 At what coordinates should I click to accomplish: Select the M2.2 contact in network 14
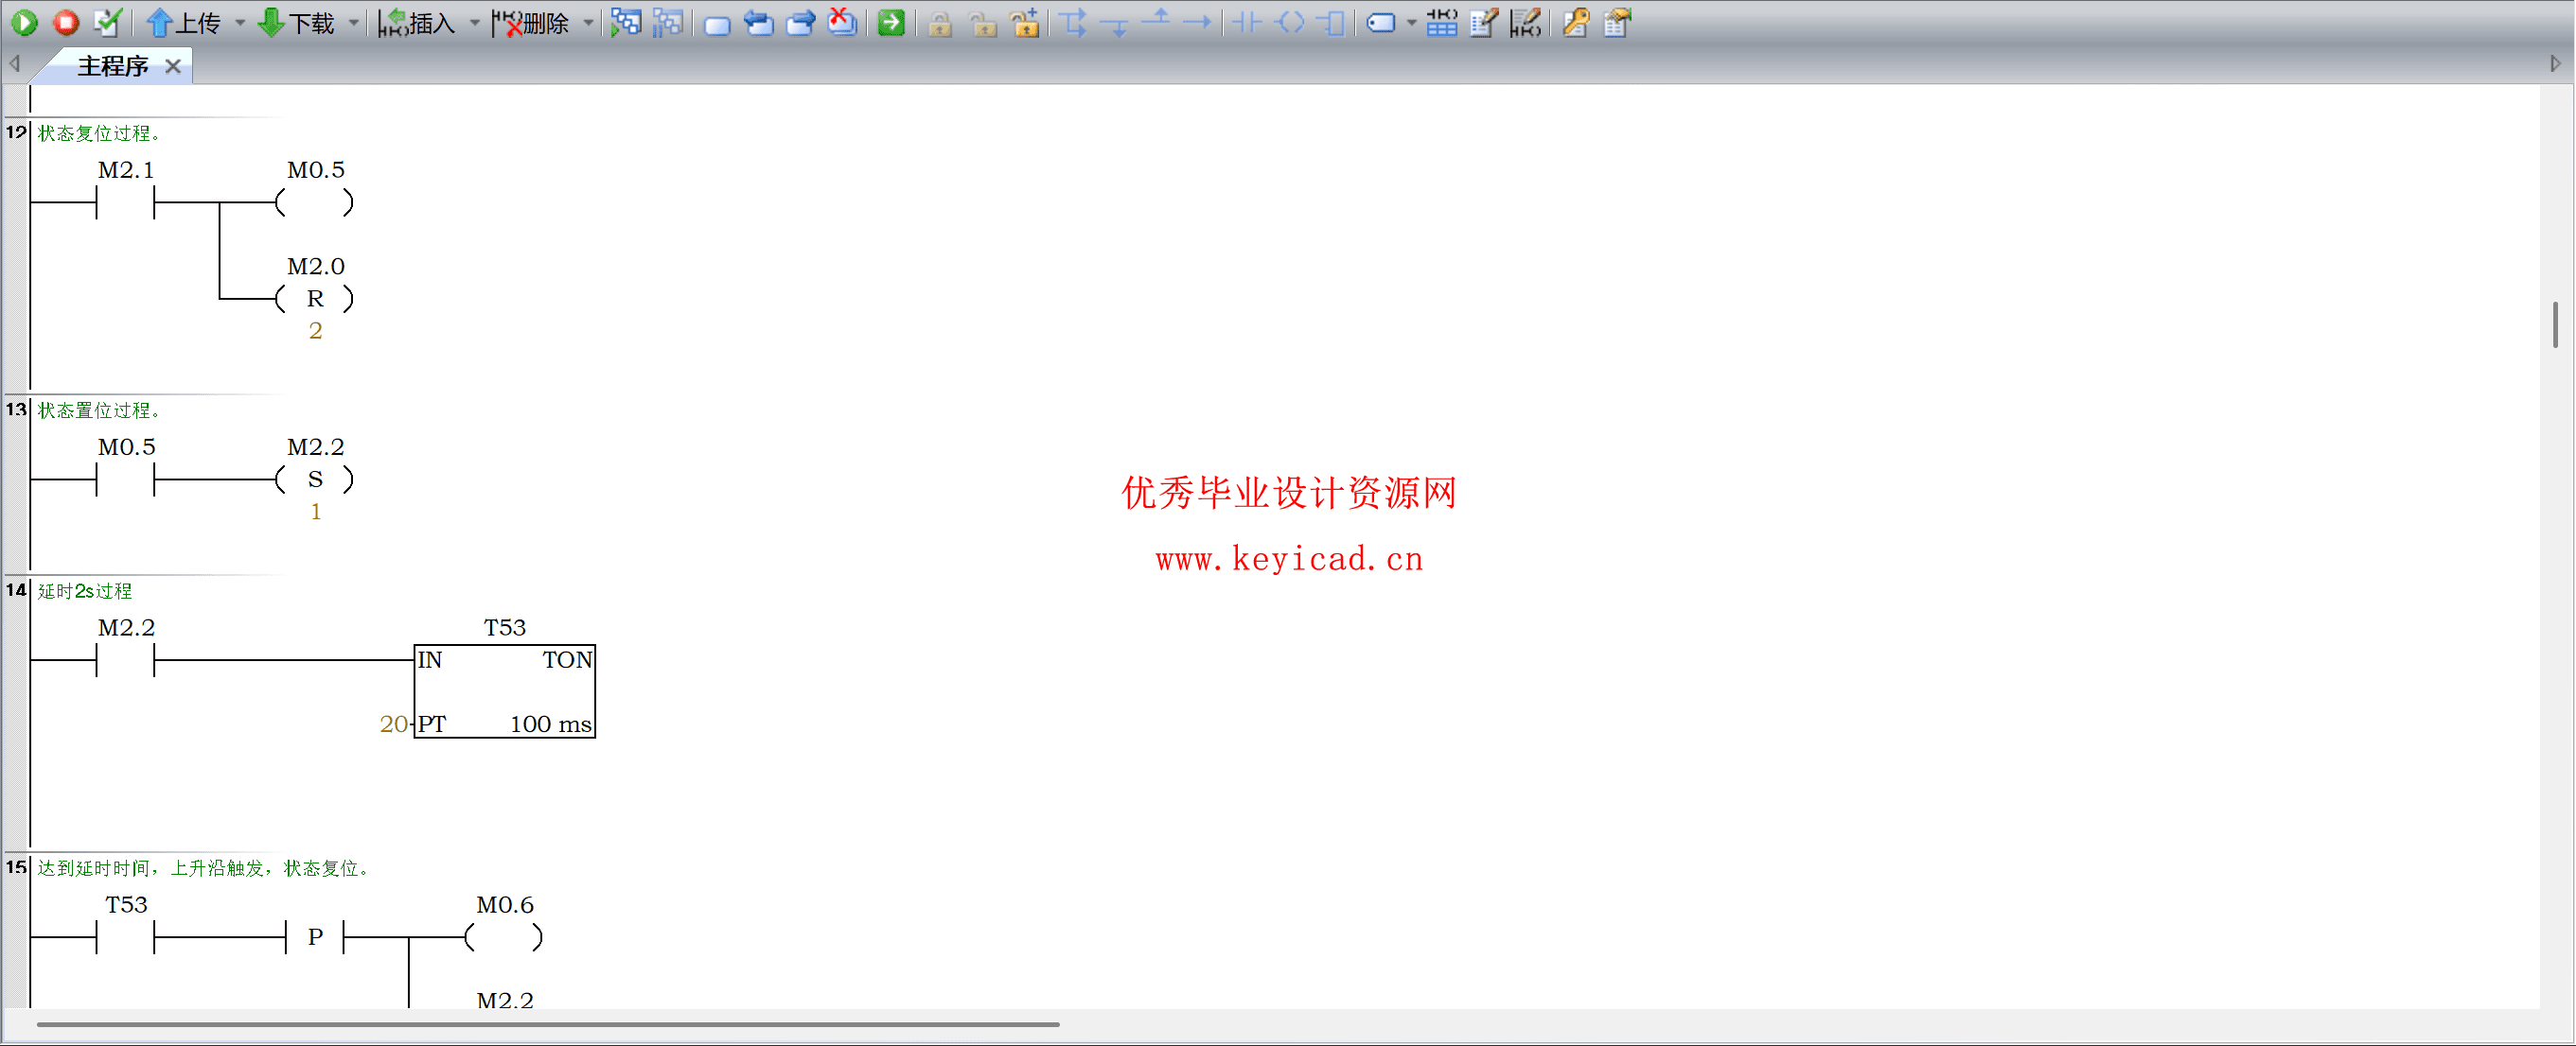[x=126, y=660]
